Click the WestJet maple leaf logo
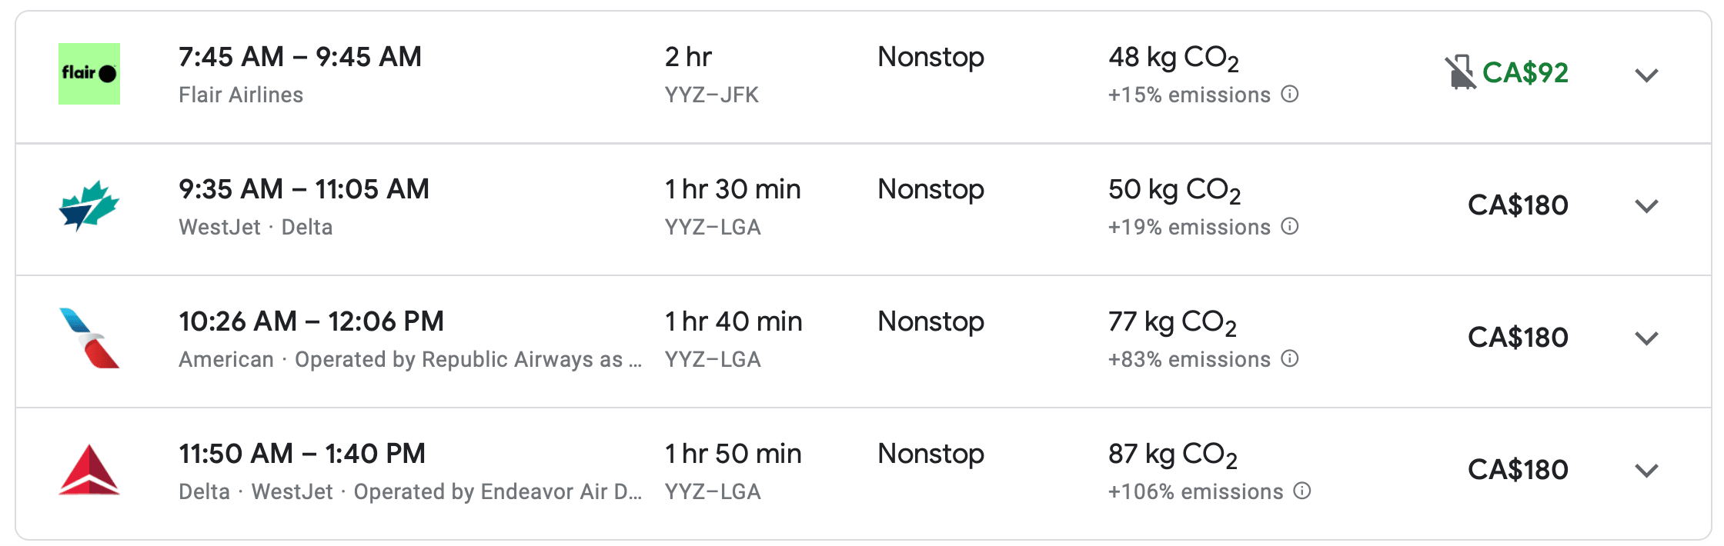Image resolution: width=1724 pixels, height=546 pixels. click(x=89, y=206)
